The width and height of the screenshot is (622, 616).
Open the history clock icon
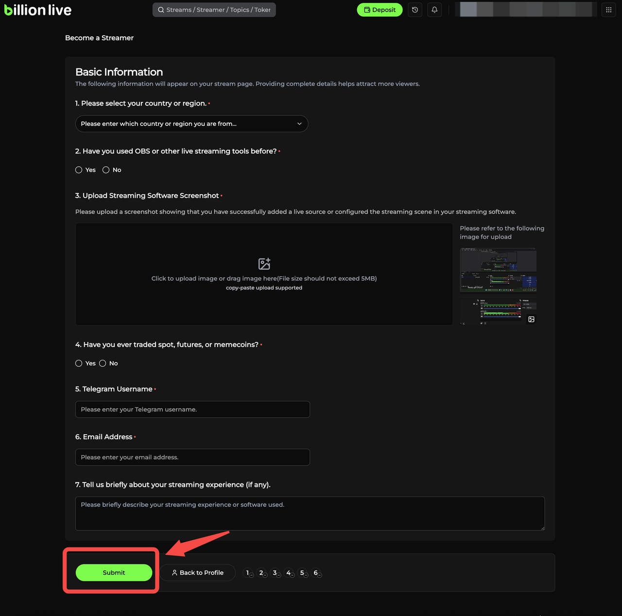point(415,10)
